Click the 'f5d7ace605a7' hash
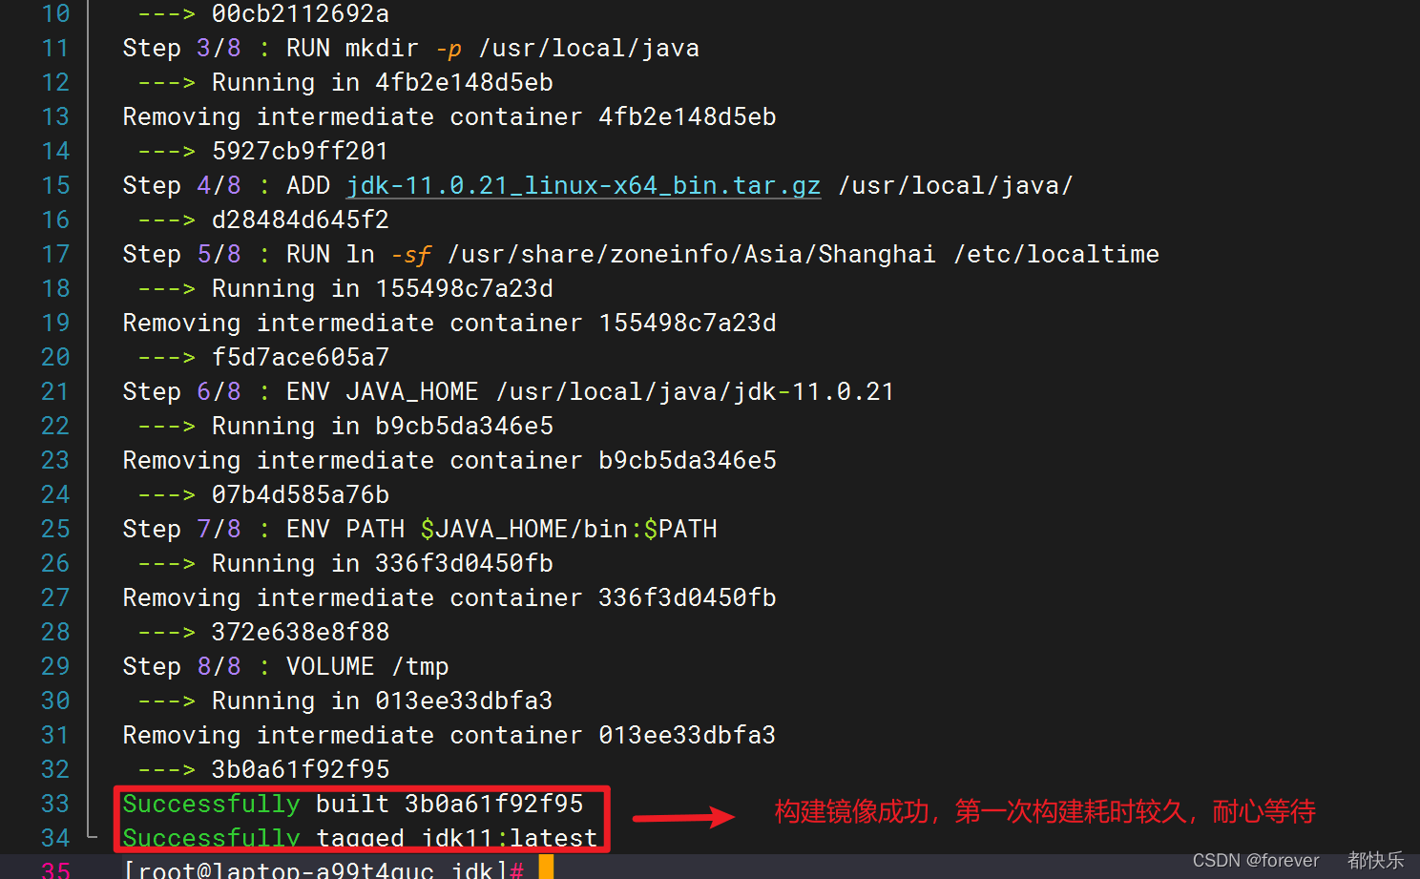This screenshot has width=1420, height=879. [x=301, y=357]
